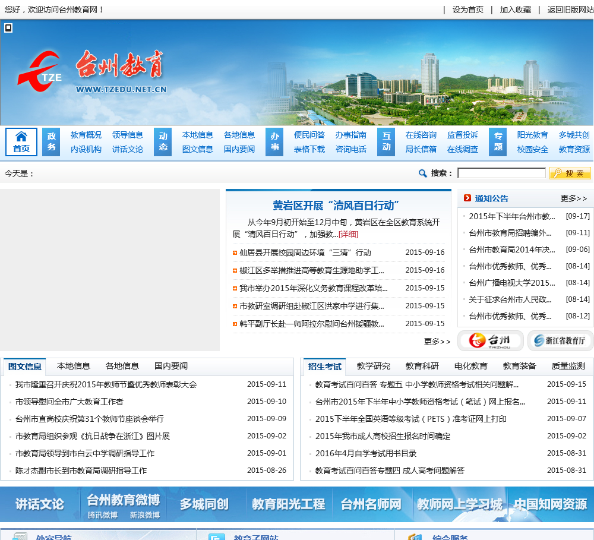Open 咨询电话 menu item
Image resolution: width=594 pixels, height=540 pixels.
pos(351,149)
